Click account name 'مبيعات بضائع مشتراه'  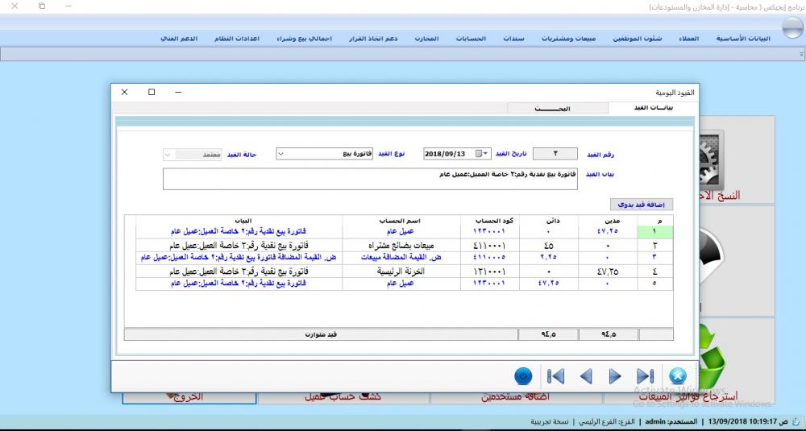[401, 246]
